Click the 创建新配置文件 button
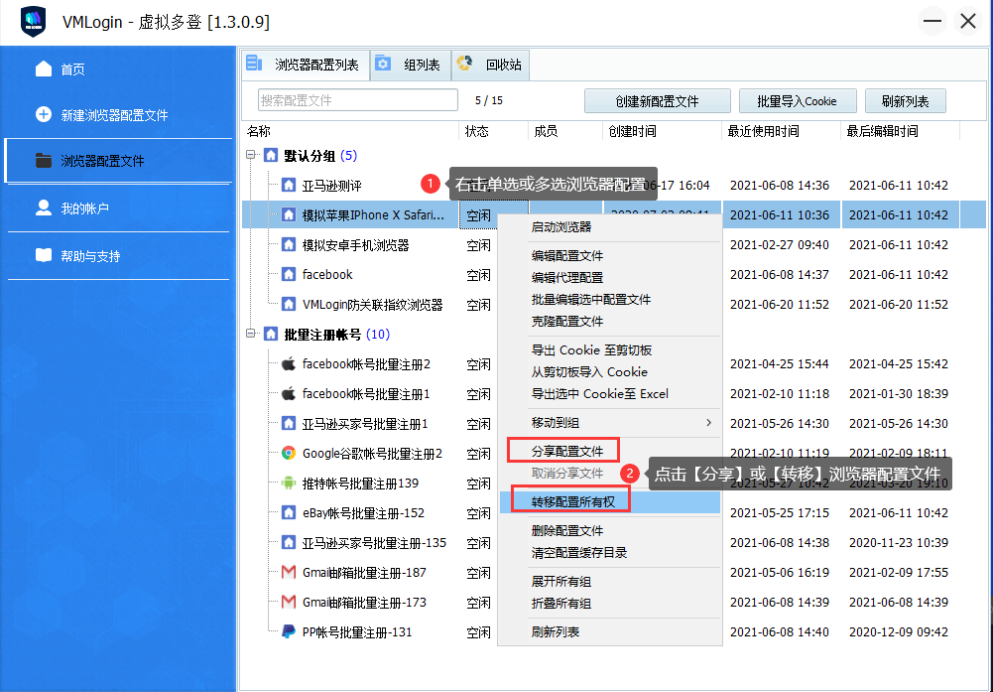The image size is (993, 692). point(658,100)
